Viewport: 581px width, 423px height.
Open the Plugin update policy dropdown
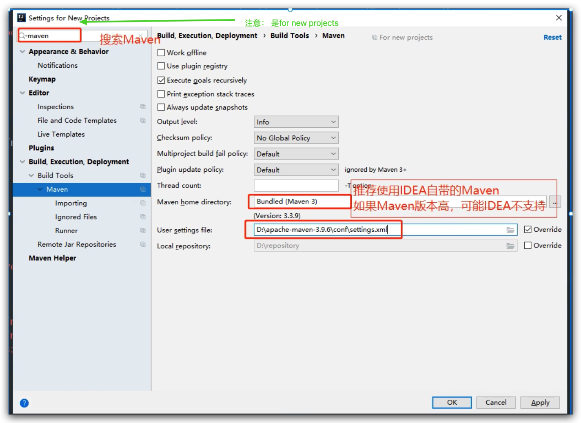click(x=296, y=170)
